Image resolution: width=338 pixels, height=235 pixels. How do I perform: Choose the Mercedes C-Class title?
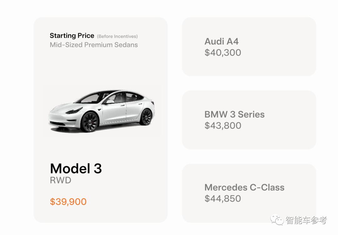click(244, 187)
